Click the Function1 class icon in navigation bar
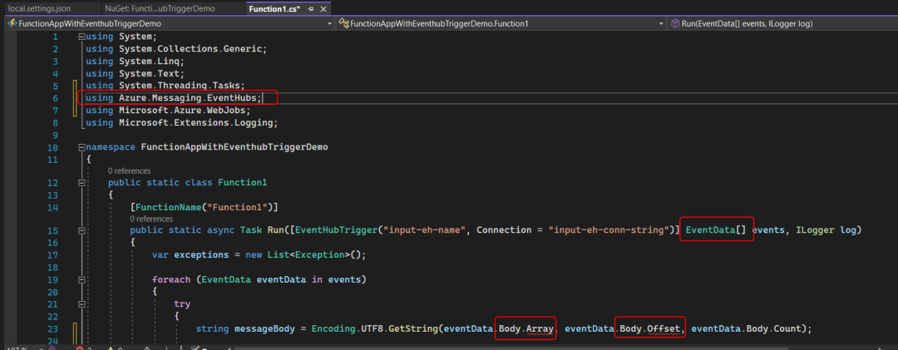The height and width of the screenshot is (350, 898). [x=343, y=23]
